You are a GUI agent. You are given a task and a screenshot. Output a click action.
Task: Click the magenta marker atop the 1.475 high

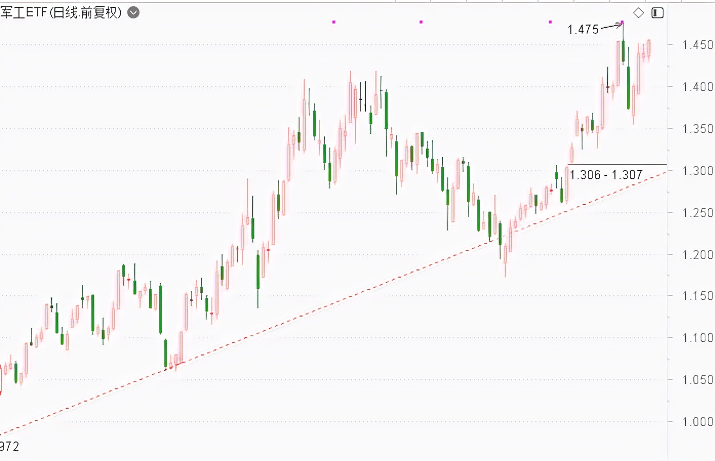(622, 23)
